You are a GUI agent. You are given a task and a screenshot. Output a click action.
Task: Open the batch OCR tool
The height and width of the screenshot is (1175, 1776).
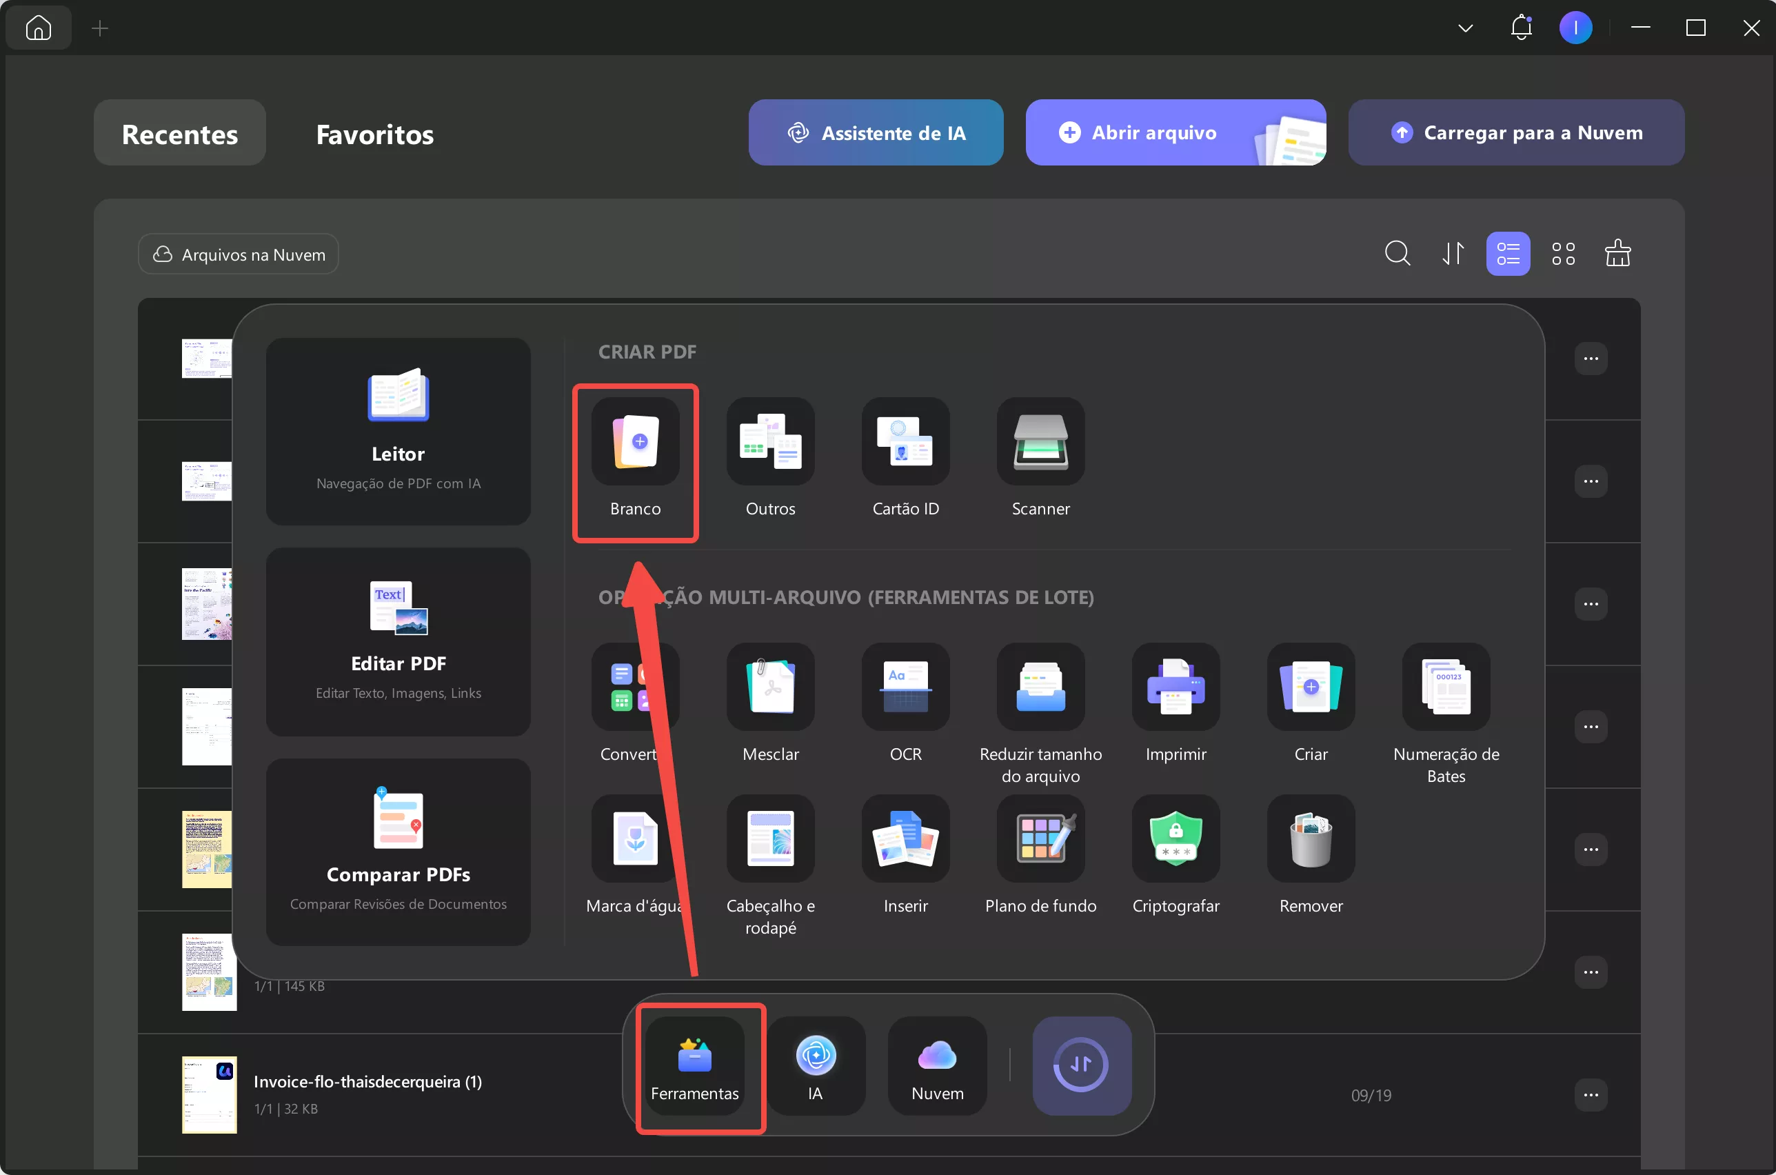(x=905, y=687)
